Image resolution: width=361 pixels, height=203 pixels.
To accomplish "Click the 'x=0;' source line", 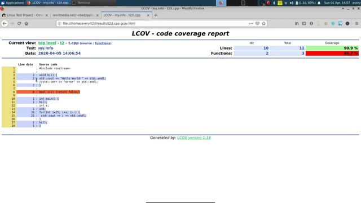I will pos(42,109).
